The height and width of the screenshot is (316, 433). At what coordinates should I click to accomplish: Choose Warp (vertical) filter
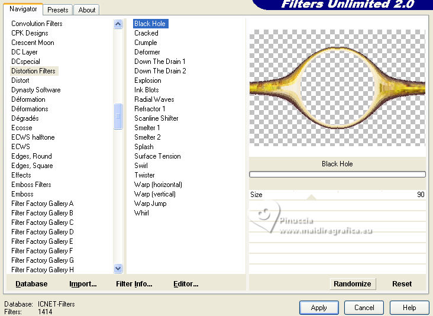pos(154,194)
